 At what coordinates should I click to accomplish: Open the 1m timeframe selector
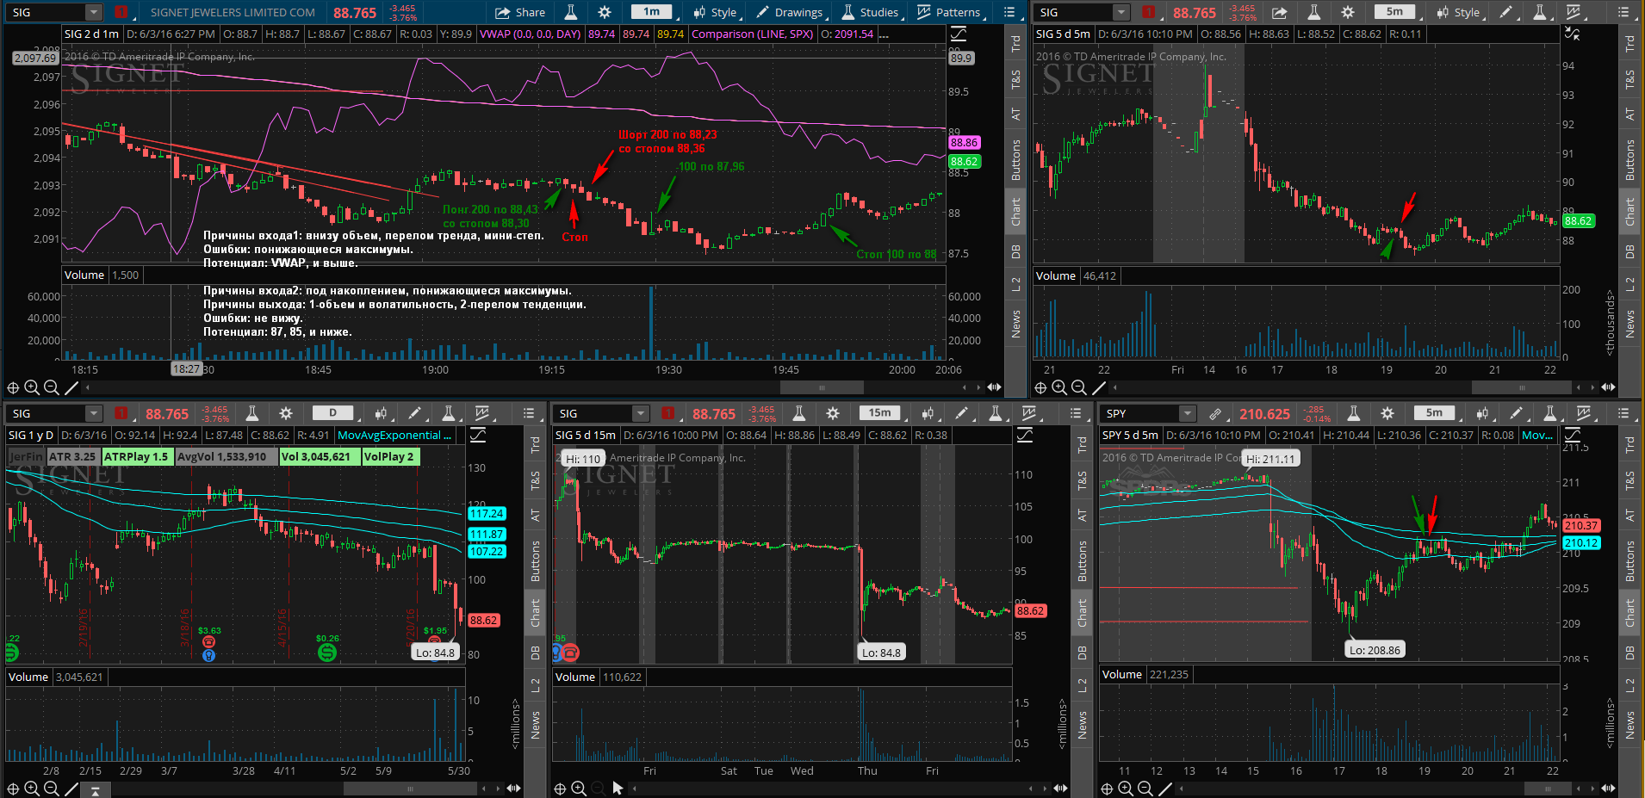652,12
